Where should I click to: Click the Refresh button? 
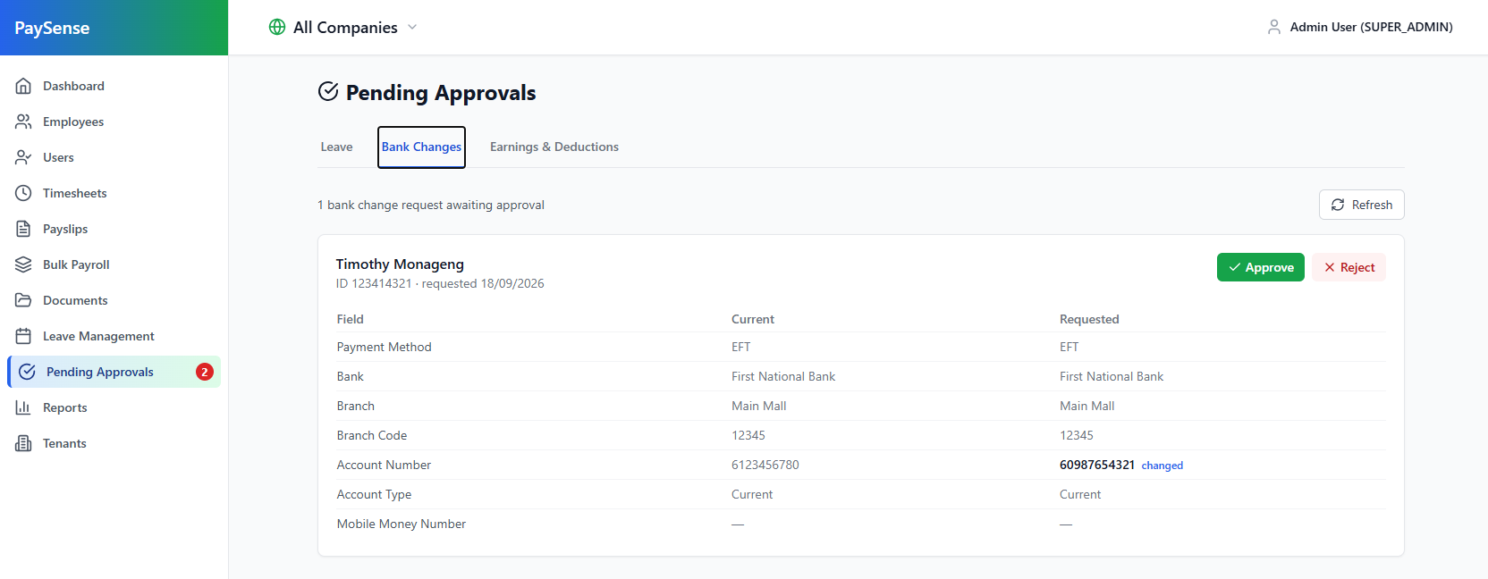(x=1361, y=205)
